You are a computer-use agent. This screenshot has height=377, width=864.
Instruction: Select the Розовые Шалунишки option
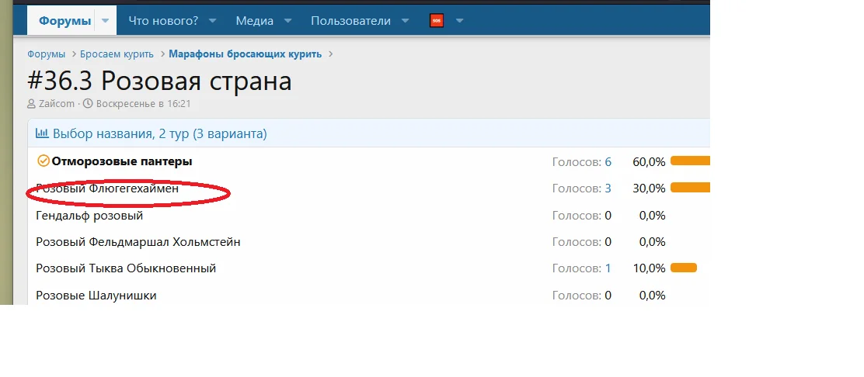96,296
